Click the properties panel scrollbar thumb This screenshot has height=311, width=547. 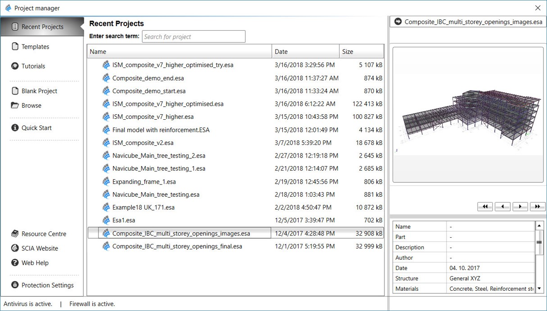click(539, 242)
